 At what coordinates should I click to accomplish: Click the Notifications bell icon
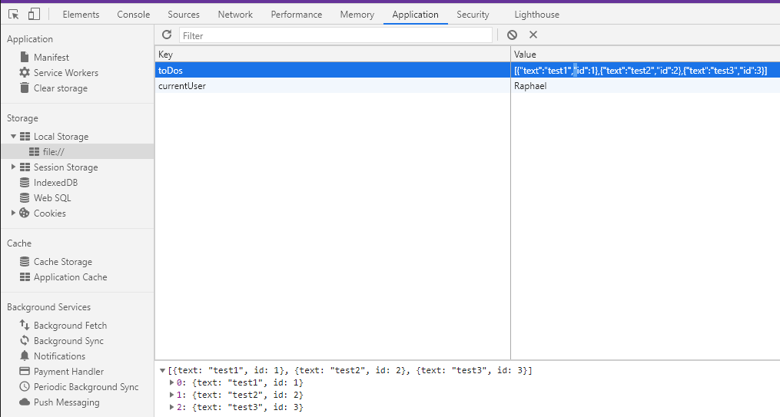tap(25, 356)
